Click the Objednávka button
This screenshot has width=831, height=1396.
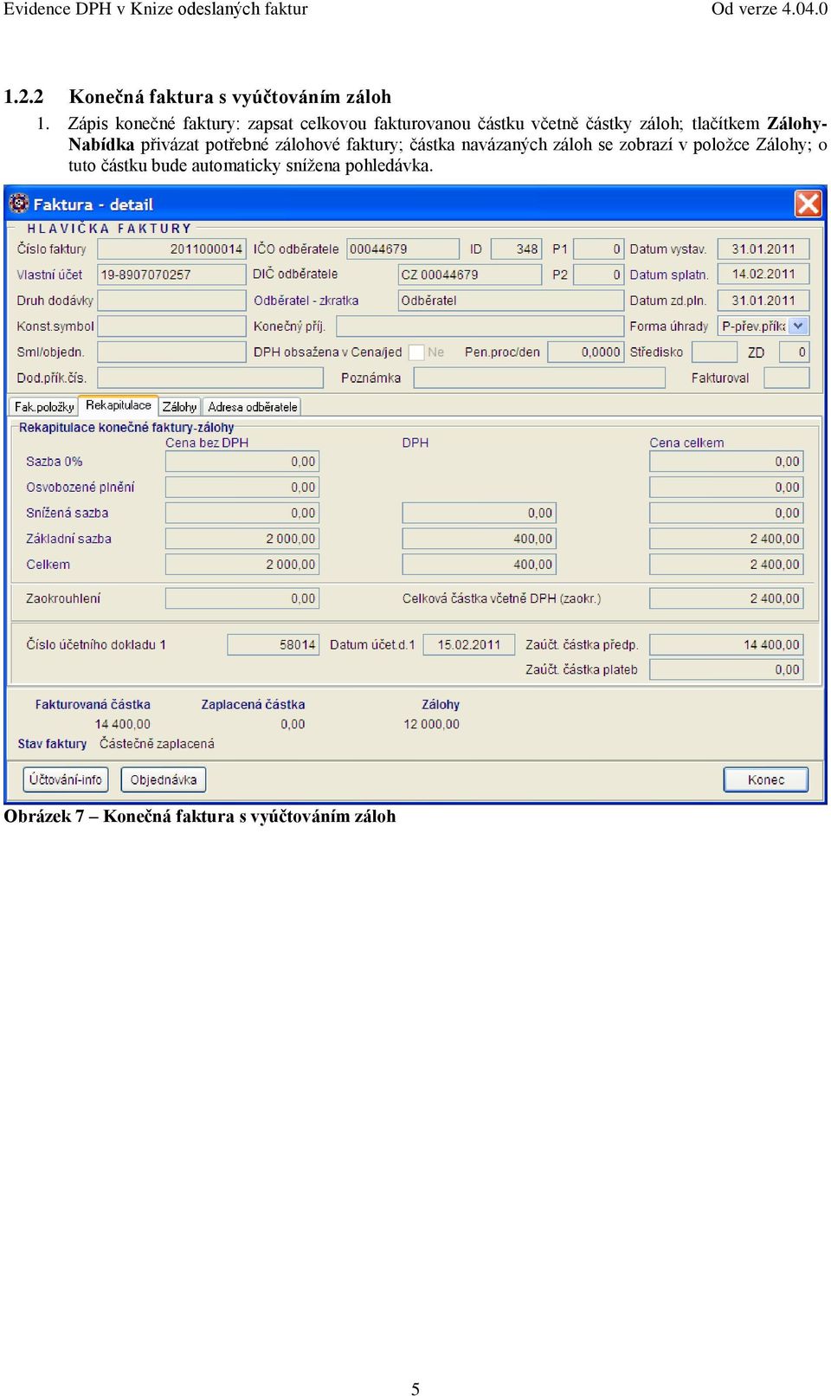pyautogui.click(x=164, y=779)
